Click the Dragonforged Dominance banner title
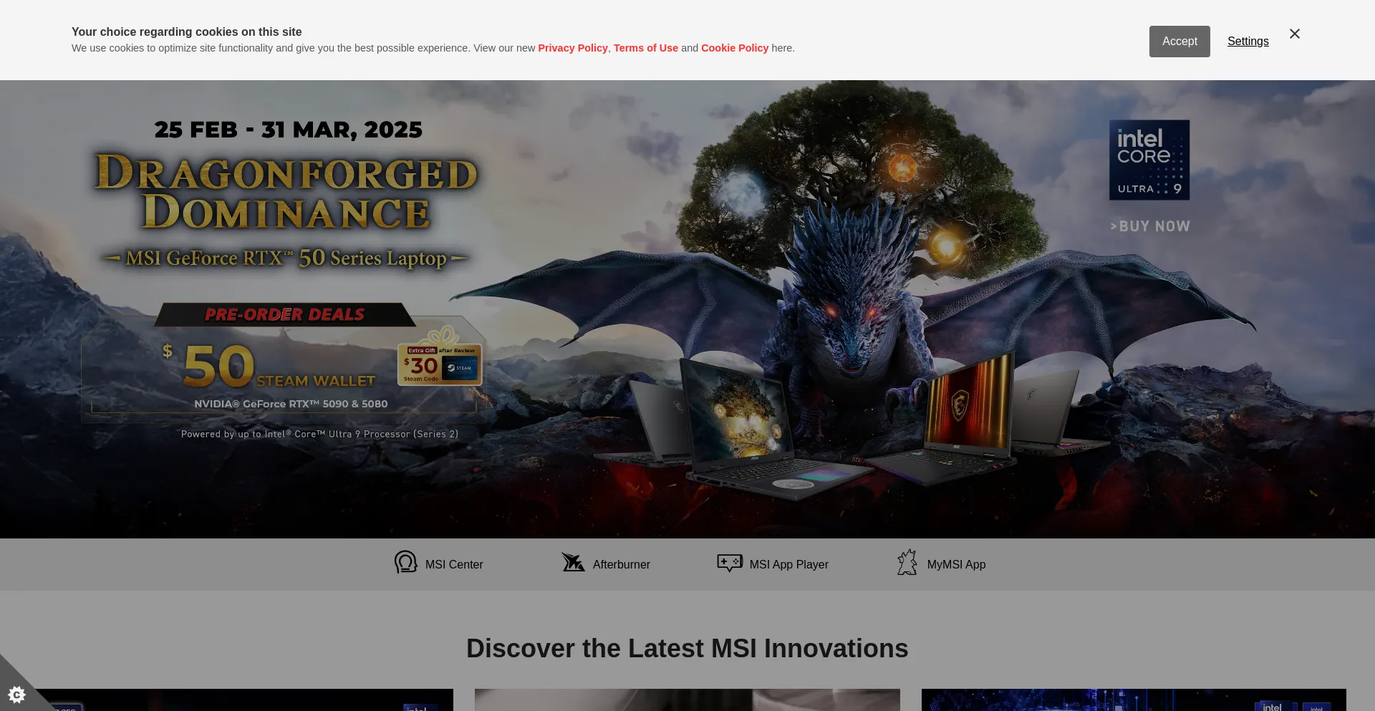 click(286, 192)
